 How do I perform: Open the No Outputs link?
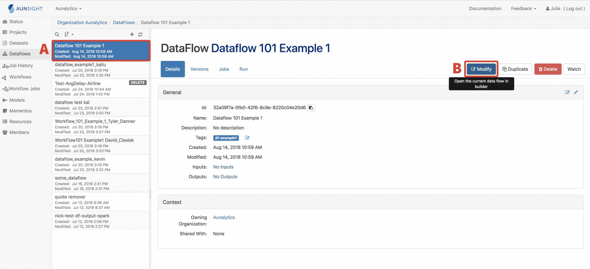pyautogui.click(x=225, y=177)
